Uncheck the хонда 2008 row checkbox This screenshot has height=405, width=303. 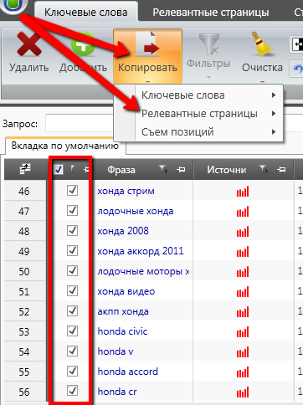pyautogui.click(x=72, y=231)
